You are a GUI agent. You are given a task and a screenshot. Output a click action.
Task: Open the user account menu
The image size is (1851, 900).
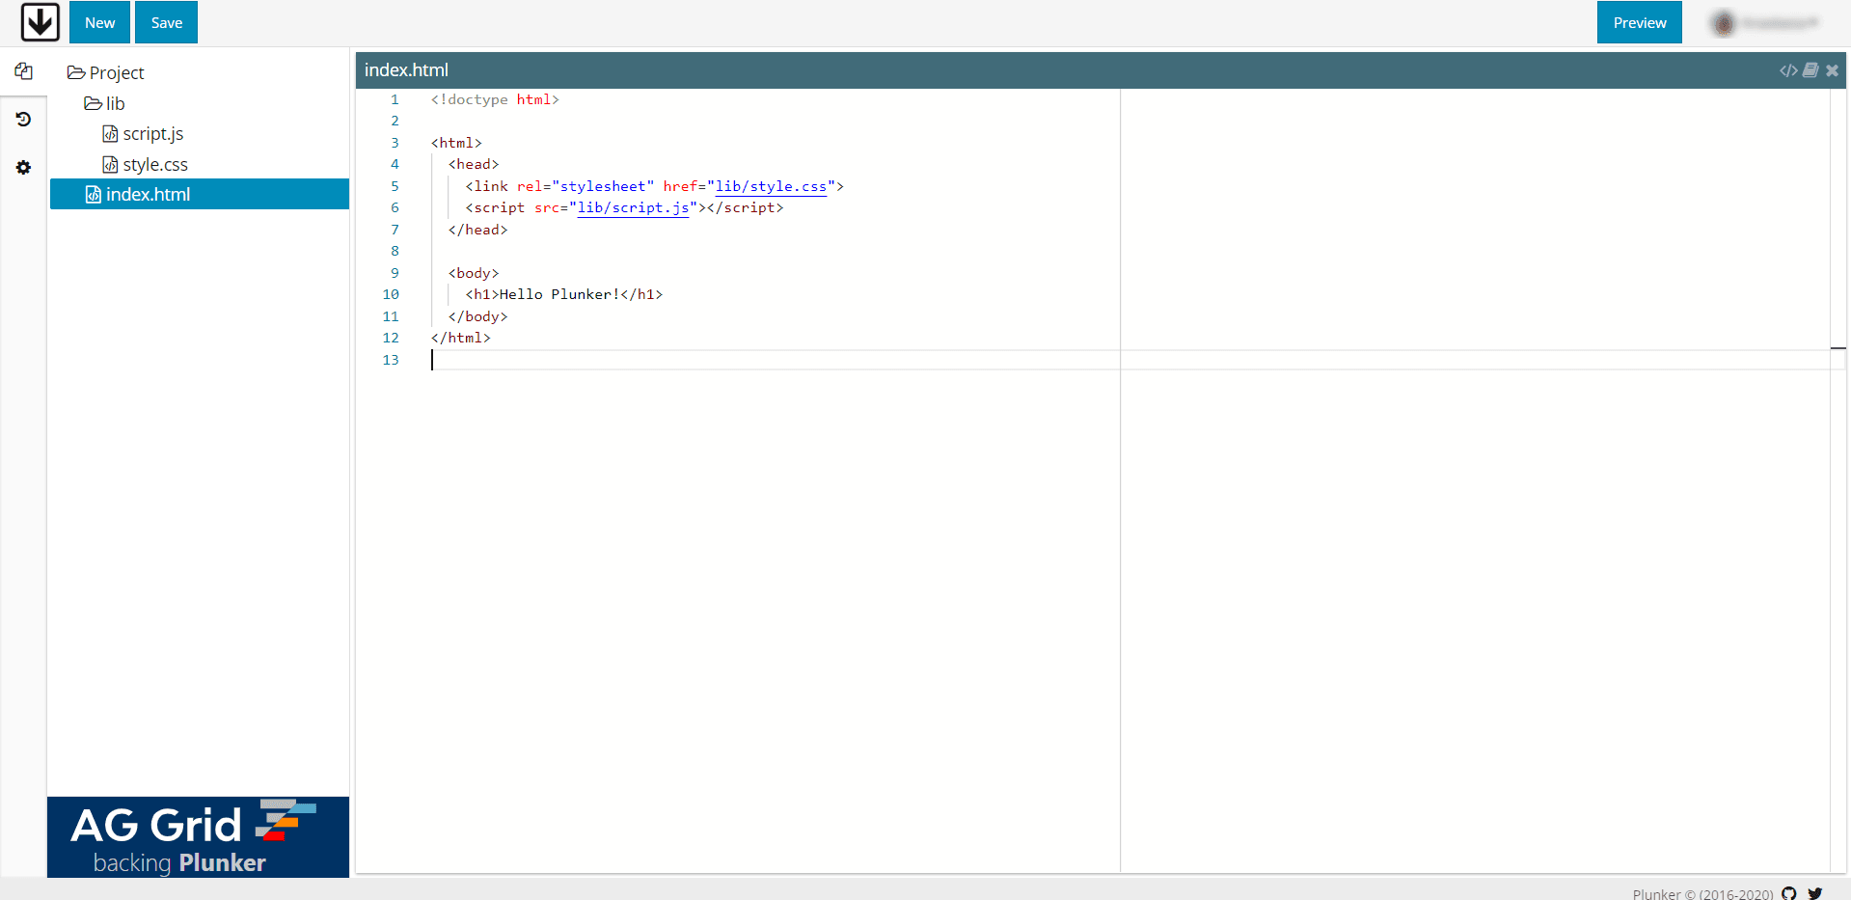coord(1767,23)
